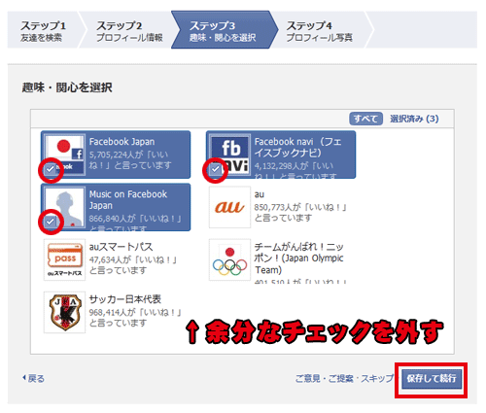Click the Facebook Japan page thumbnail
The image size is (486, 413).
tap(65, 155)
